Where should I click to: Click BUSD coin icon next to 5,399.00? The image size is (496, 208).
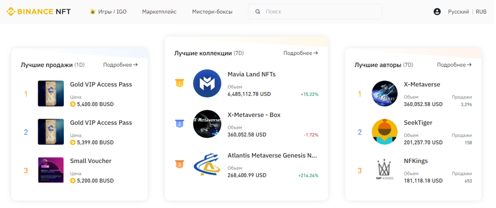tap(73, 142)
